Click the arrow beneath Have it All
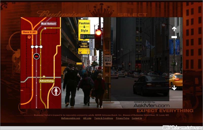The image size is (203, 130). click(x=29, y=37)
